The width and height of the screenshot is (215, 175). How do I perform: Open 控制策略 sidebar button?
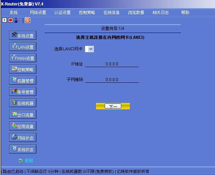click(x=23, y=69)
